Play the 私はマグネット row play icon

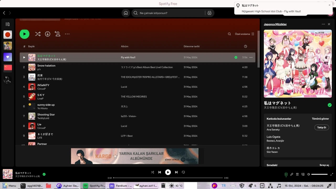pyautogui.click(x=24, y=57)
